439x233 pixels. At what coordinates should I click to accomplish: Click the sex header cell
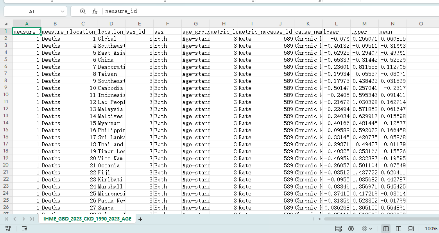[x=167, y=32]
